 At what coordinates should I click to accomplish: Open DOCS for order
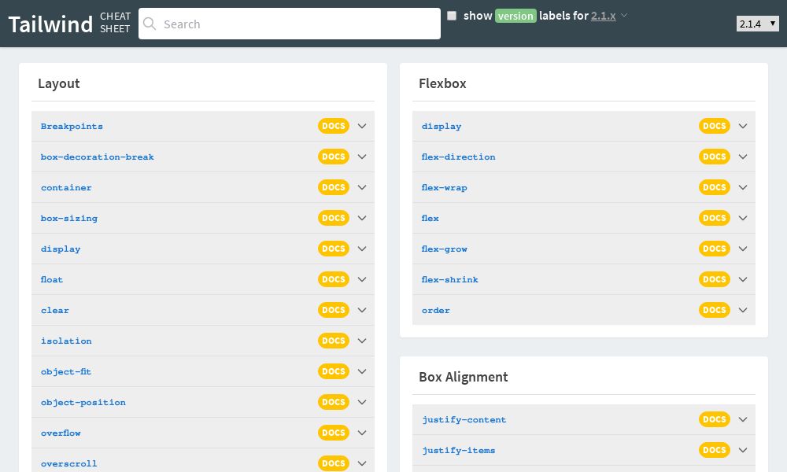coord(714,310)
